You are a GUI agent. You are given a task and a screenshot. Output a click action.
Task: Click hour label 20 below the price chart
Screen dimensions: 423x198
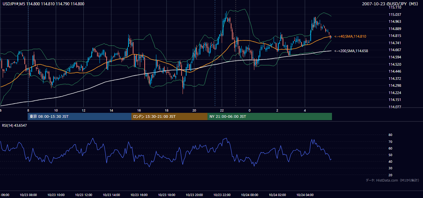(x=194, y=110)
